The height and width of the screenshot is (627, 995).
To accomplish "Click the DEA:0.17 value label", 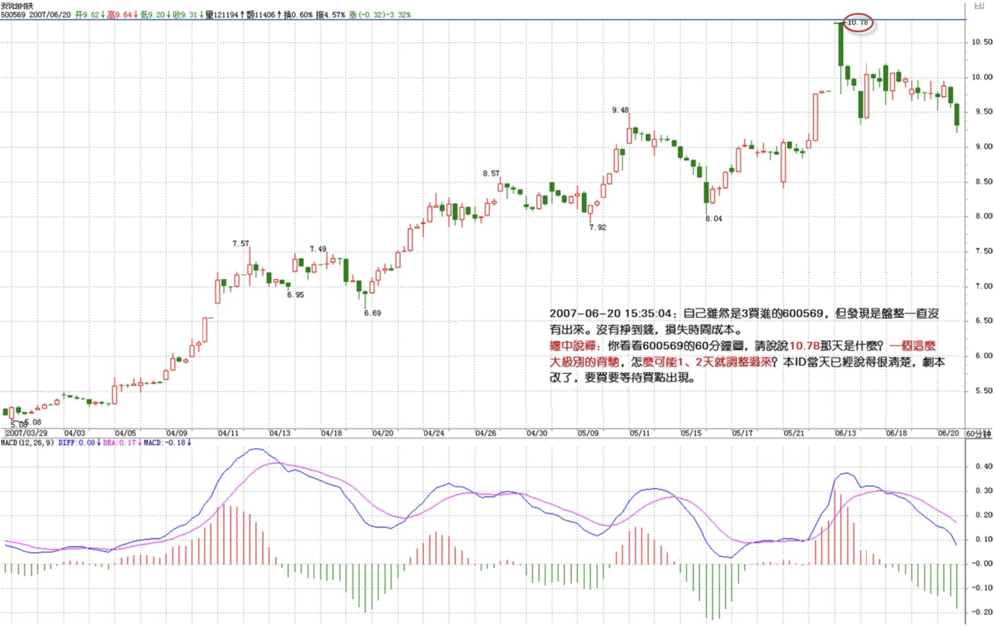I will [119, 443].
